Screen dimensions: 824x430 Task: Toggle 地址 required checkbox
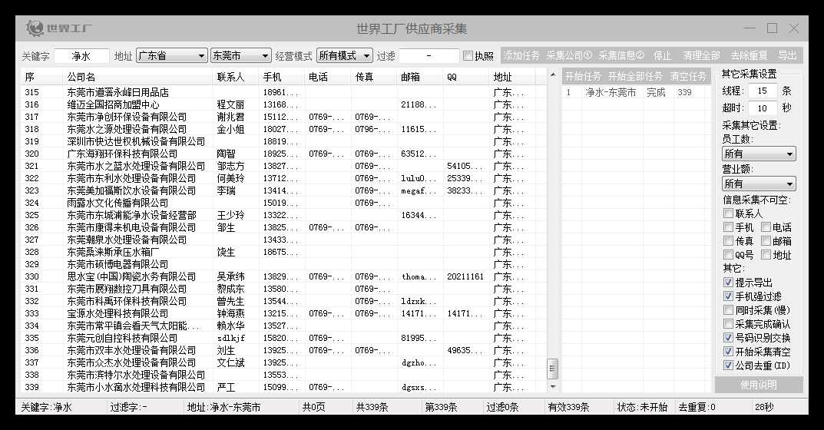click(x=766, y=255)
